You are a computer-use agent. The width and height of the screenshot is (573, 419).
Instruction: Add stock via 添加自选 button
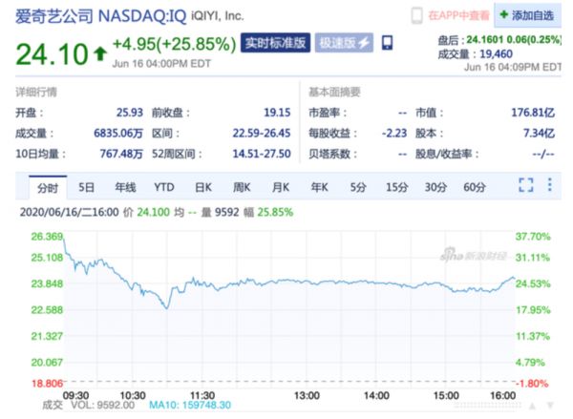(x=528, y=15)
